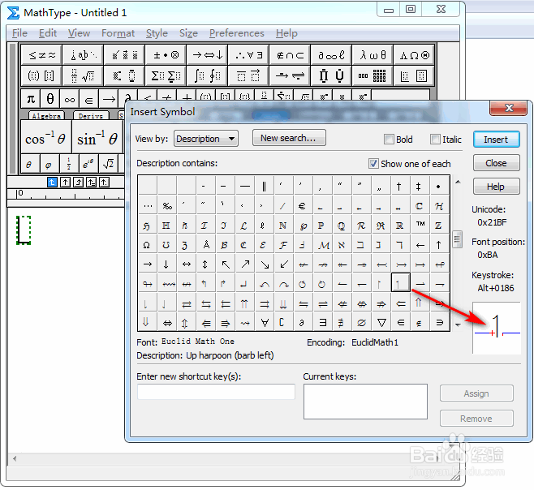Insert square root of 2 expression
This screenshot has height=490, width=534.
[x=108, y=164]
